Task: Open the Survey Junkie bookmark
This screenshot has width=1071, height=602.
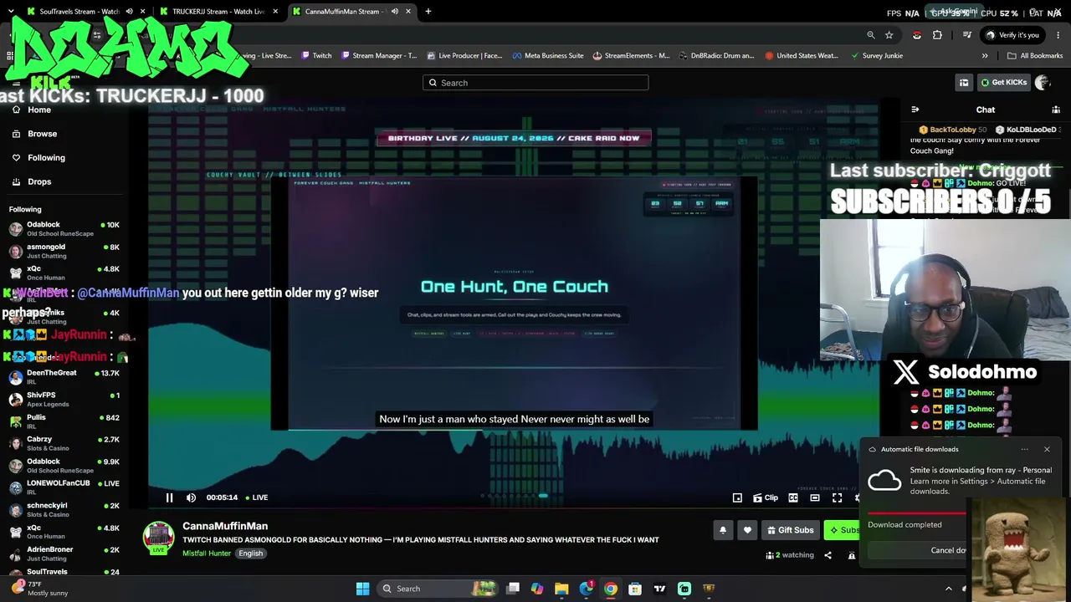Action: pos(877,56)
